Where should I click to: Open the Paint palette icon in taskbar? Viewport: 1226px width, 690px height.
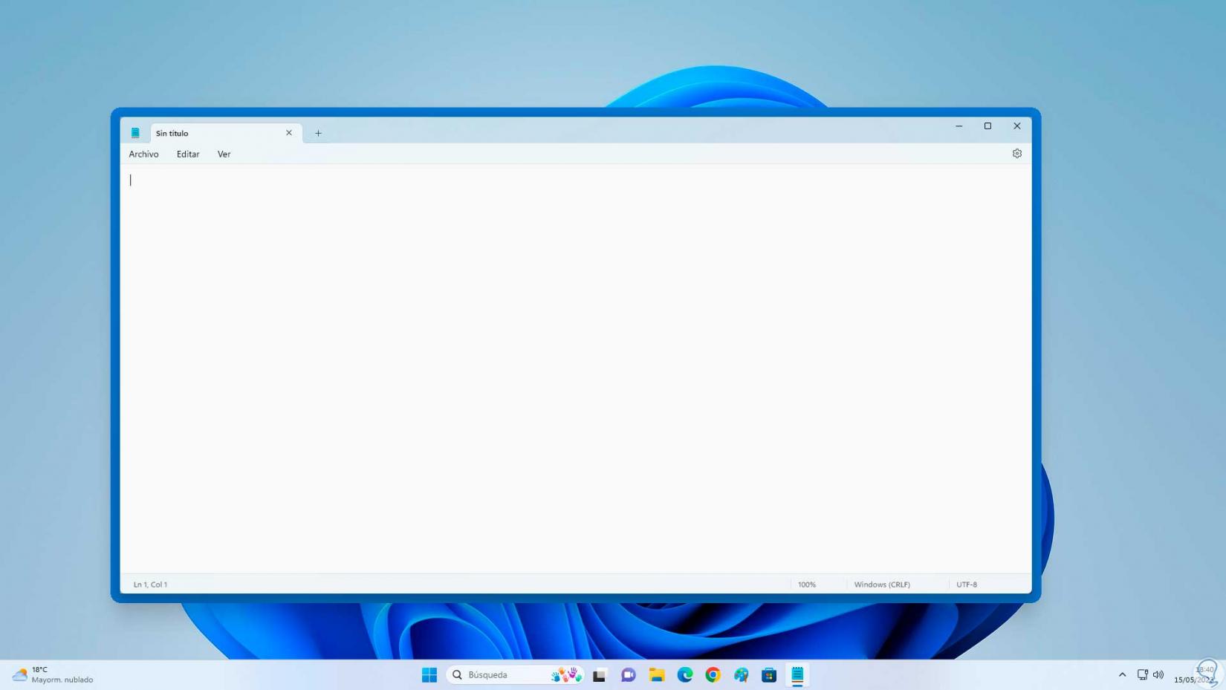click(x=742, y=675)
